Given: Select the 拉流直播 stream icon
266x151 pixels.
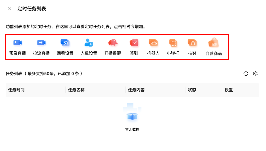Looking at the screenshot, I should [x=41, y=43].
